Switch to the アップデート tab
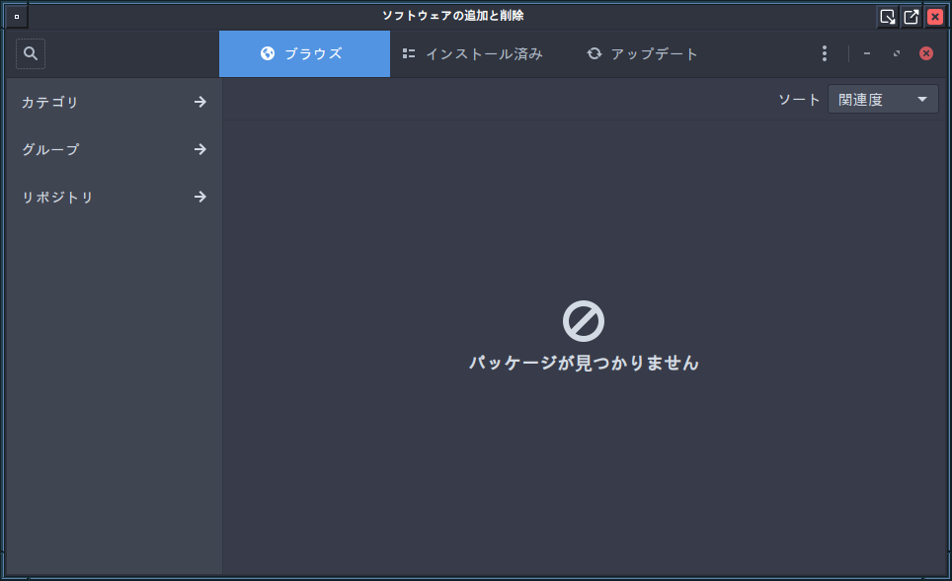 [x=642, y=53]
